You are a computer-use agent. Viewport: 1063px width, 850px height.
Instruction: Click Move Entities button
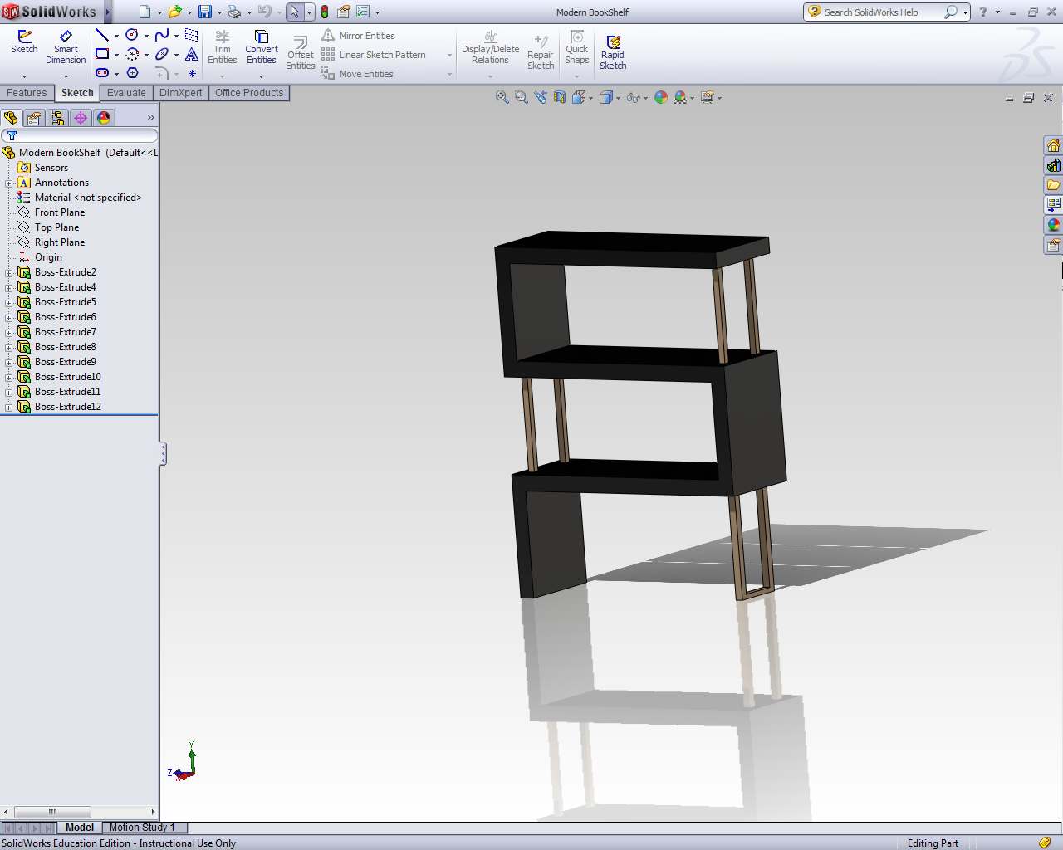[358, 74]
